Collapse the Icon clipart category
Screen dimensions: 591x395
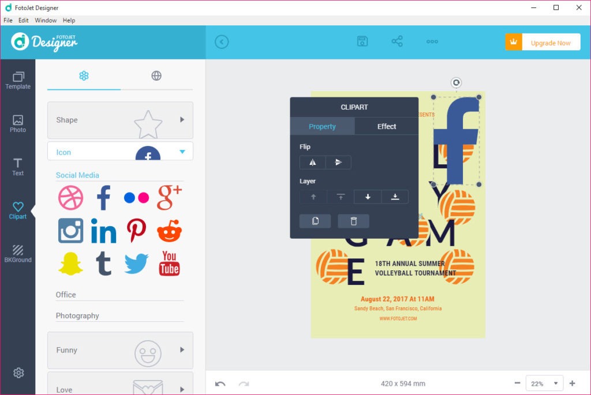pyautogui.click(x=120, y=151)
